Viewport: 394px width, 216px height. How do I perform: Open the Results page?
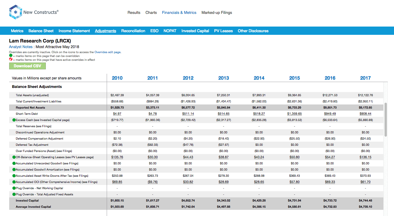(134, 13)
